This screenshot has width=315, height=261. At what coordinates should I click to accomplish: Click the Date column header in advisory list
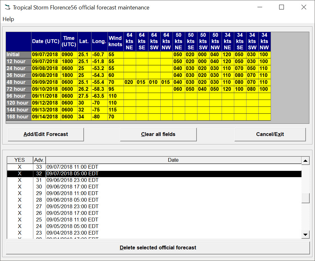coord(173,160)
